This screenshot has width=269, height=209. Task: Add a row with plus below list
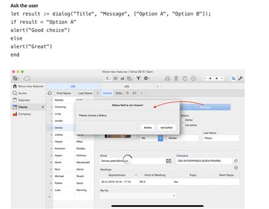49,197
